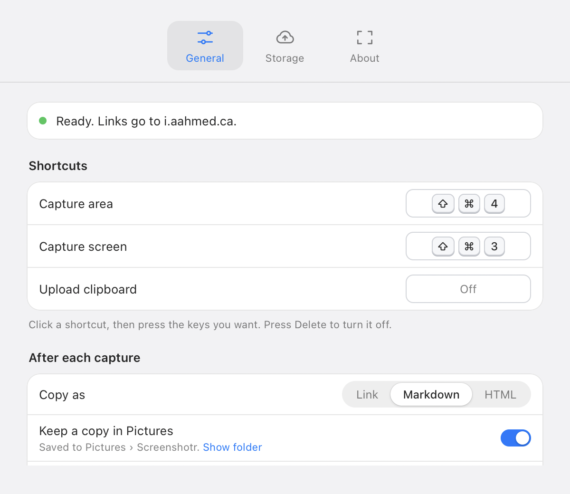Click the 'Copy as' label
This screenshot has width=570, height=494.
coord(62,395)
